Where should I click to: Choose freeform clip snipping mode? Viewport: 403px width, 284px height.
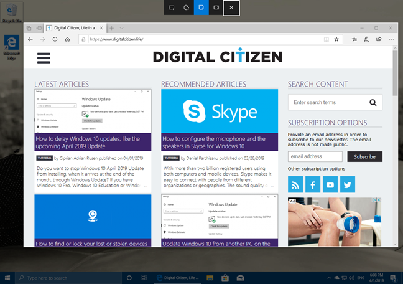pyautogui.click(x=187, y=7)
